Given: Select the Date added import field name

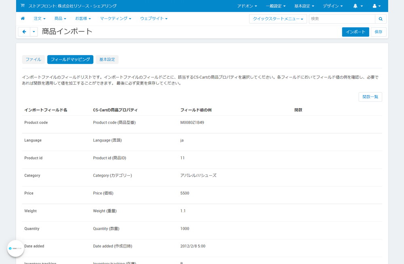Looking at the screenshot, I should click(34, 246).
